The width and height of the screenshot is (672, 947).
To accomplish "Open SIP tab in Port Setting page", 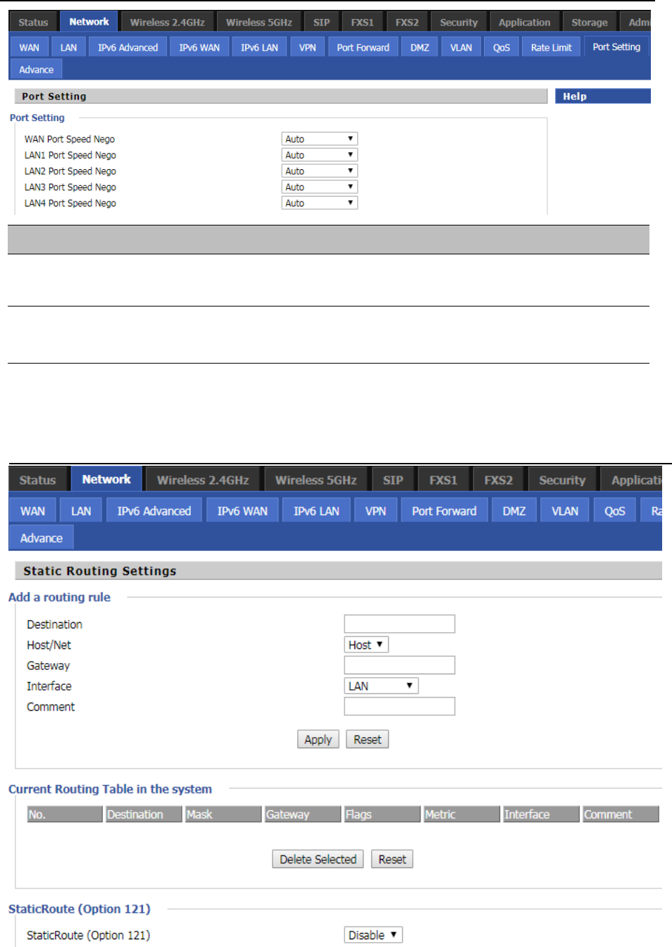I will coord(321,22).
